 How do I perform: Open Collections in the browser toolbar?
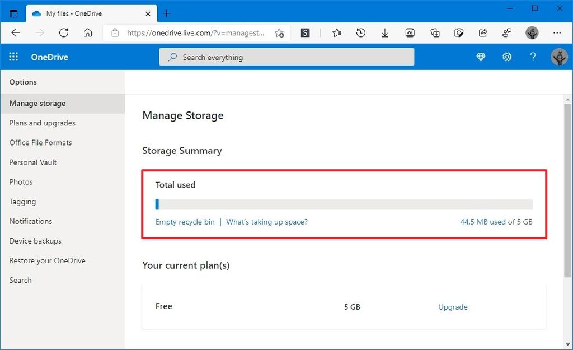pos(435,32)
